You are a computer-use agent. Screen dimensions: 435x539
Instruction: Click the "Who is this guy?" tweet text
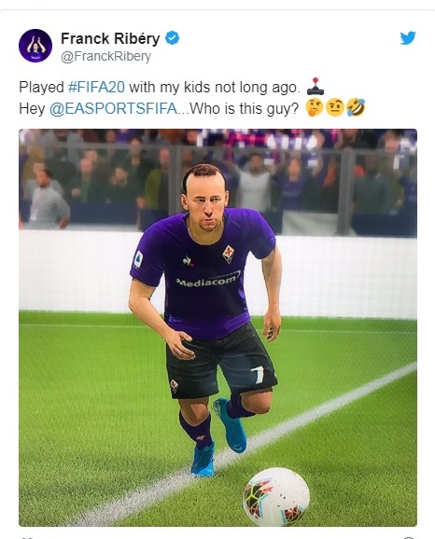[245, 108]
